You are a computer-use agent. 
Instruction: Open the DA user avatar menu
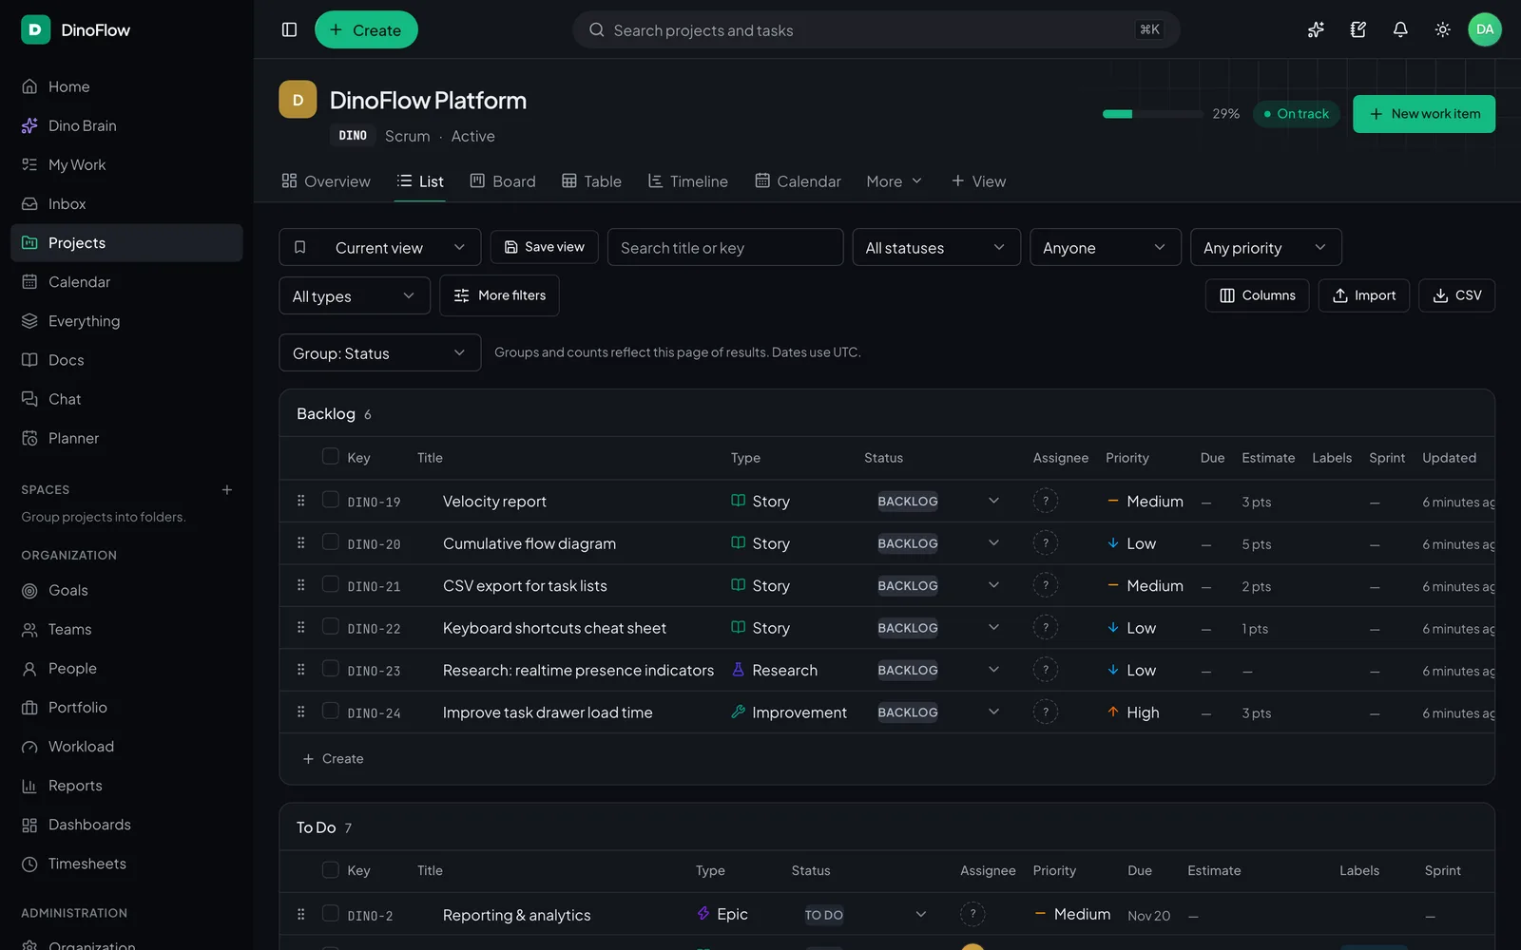(1485, 29)
